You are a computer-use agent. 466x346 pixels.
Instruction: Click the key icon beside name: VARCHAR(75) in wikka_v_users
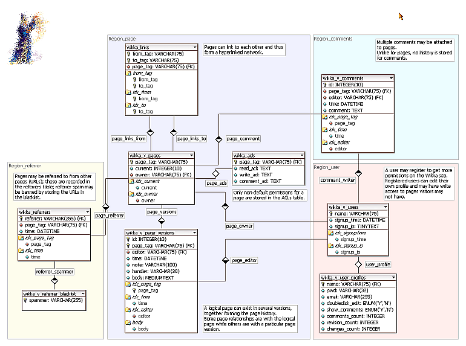[331, 214]
